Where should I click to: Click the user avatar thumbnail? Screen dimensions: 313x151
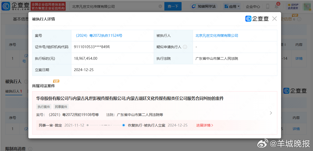pos(307,6)
